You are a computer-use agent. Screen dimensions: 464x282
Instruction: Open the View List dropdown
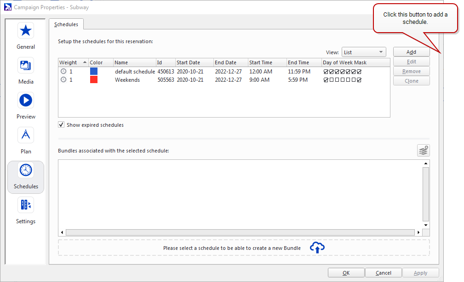coord(363,52)
